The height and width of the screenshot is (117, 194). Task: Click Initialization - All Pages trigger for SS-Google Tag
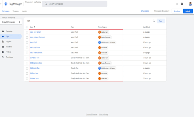(x=107, y=68)
